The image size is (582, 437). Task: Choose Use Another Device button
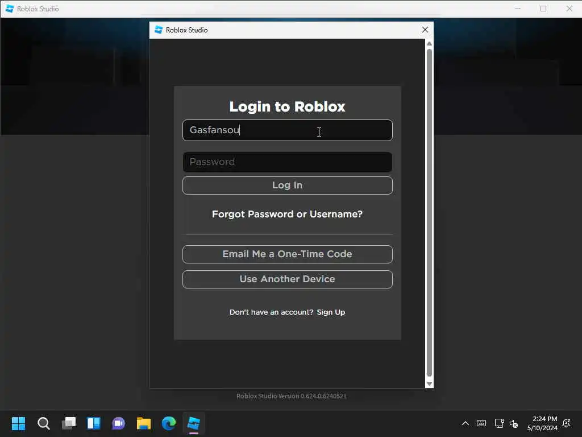point(287,279)
